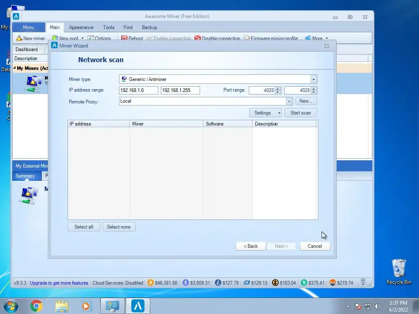Screen dimensions: 419x314
Task: Open Firmware mining profile icon
Action: (247, 38)
